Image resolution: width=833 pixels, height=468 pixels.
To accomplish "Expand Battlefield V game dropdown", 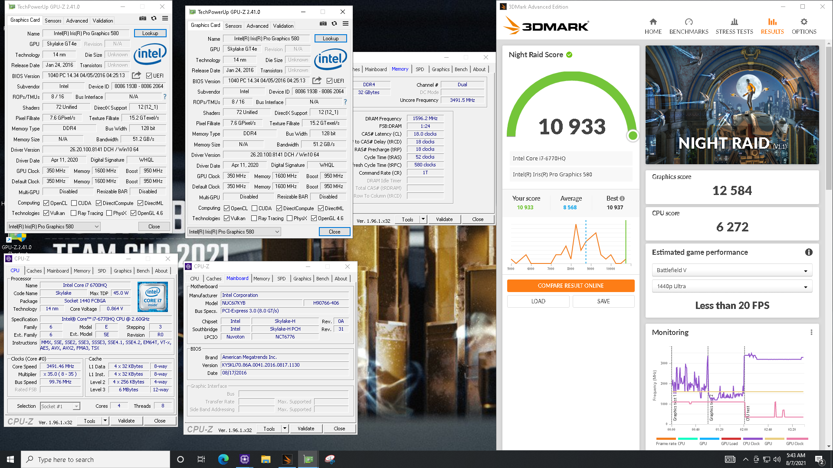I will coord(731,270).
